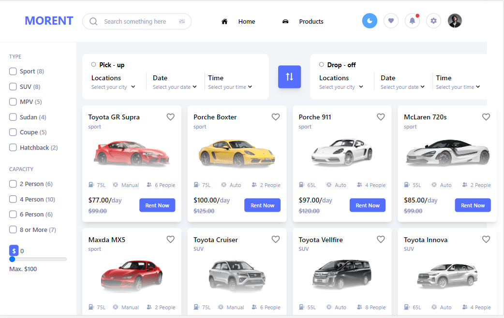Click fuel icon on Toyota GR Supra card
Screen dimensions: 504x318
coord(91,185)
